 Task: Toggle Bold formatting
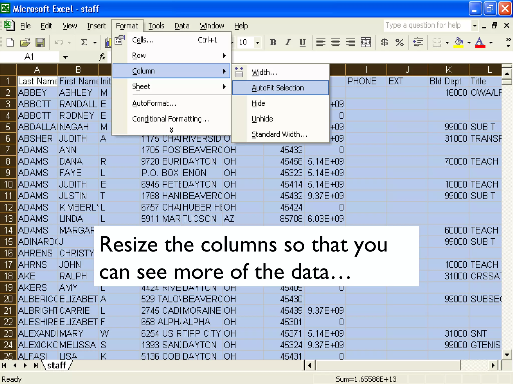[x=273, y=42]
